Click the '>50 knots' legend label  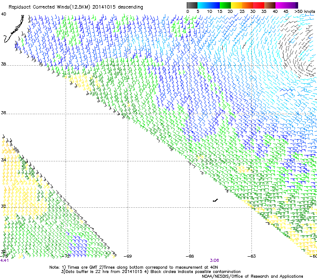(305, 12)
